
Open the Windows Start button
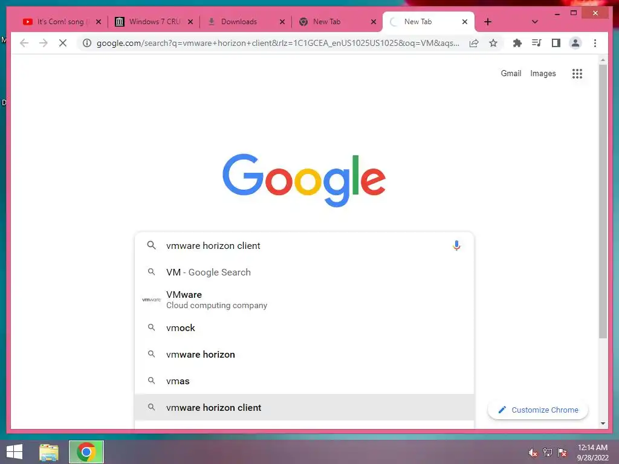pyautogui.click(x=15, y=452)
